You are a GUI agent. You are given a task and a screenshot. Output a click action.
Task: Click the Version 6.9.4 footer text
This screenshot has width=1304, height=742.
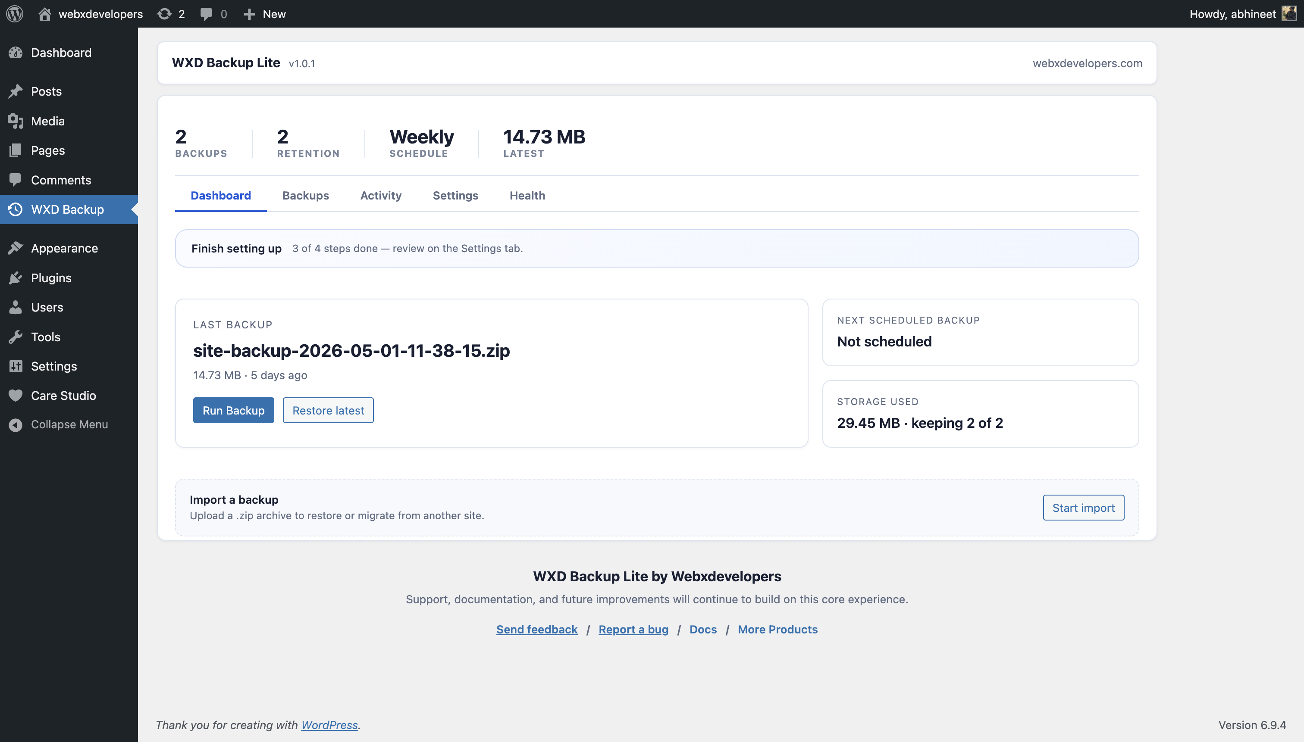[1252, 725]
